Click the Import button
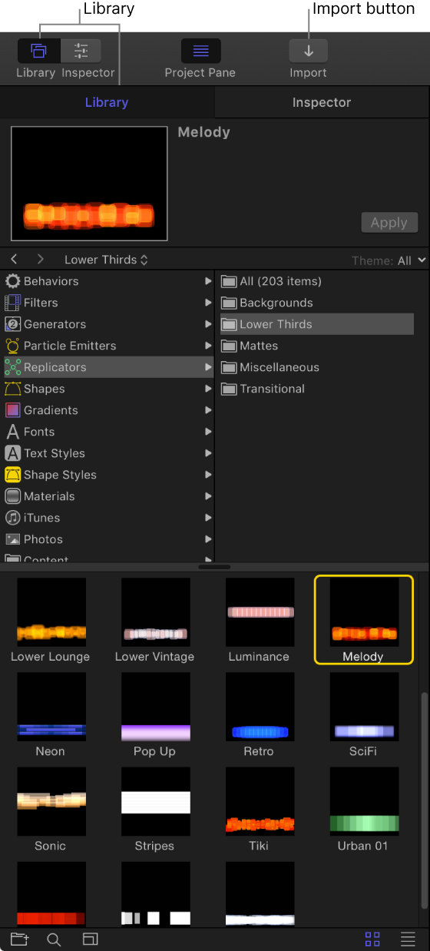The width and height of the screenshot is (430, 951). click(x=308, y=51)
